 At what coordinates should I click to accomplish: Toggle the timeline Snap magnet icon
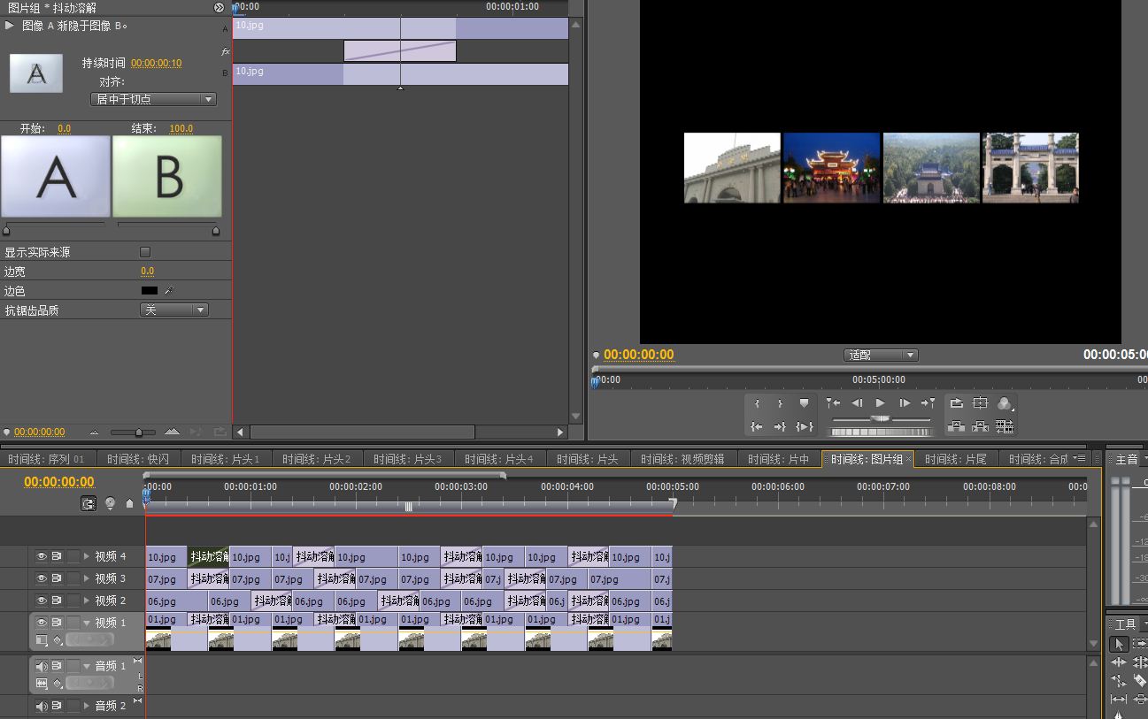click(x=89, y=503)
